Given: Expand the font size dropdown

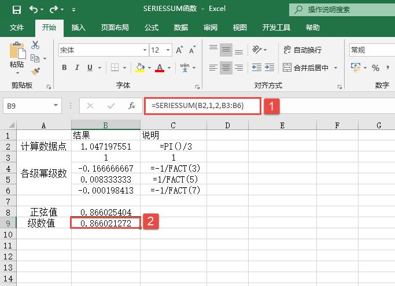Looking at the screenshot, I should pyautogui.click(x=168, y=50).
